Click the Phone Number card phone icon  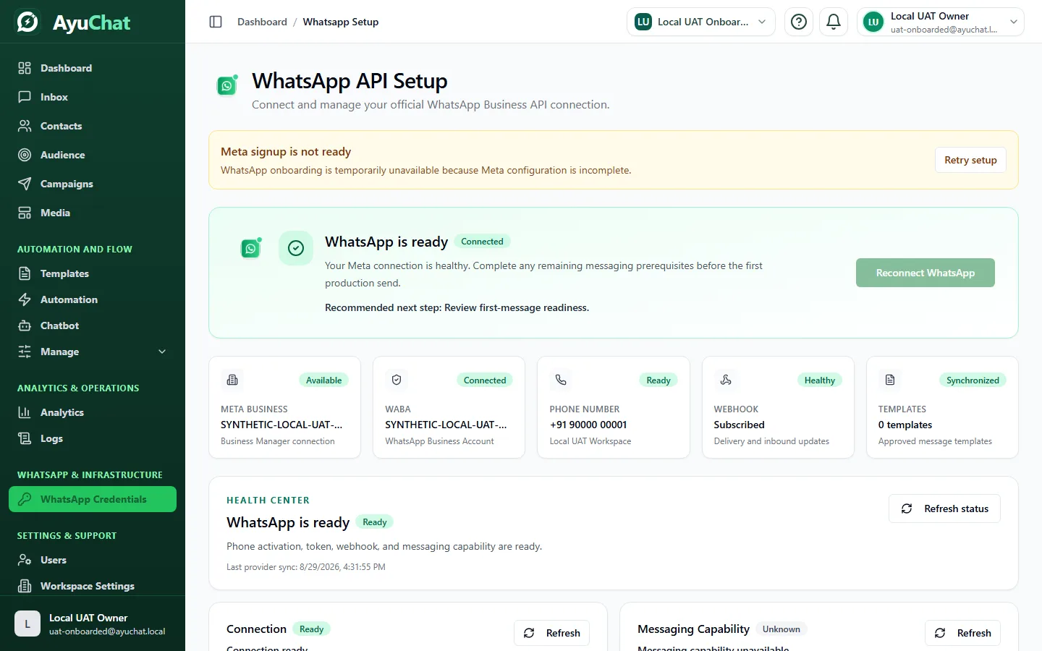click(x=561, y=380)
